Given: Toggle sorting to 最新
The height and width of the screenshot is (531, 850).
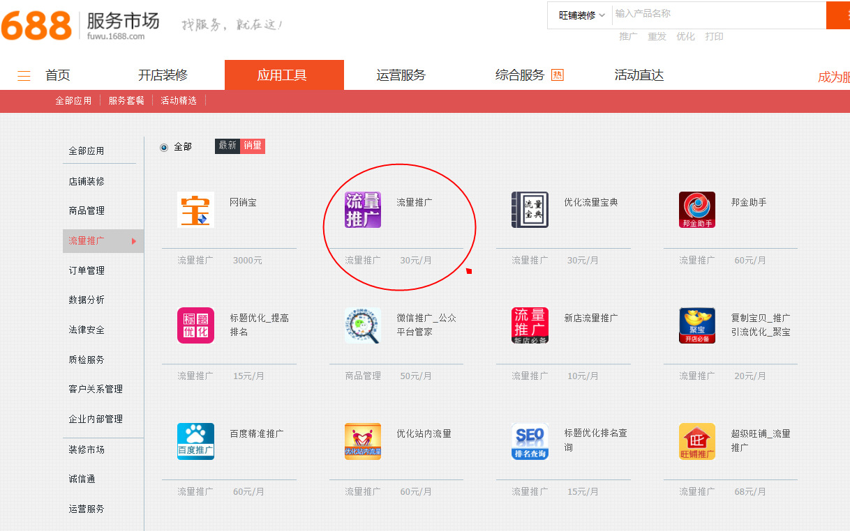Looking at the screenshot, I should pyautogui.click(x=228, y=146).
